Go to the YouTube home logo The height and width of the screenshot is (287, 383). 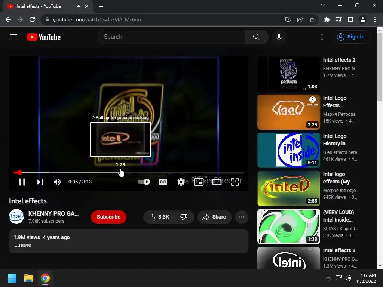44,37
